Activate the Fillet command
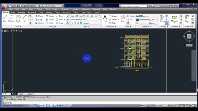 coord(59,20)
